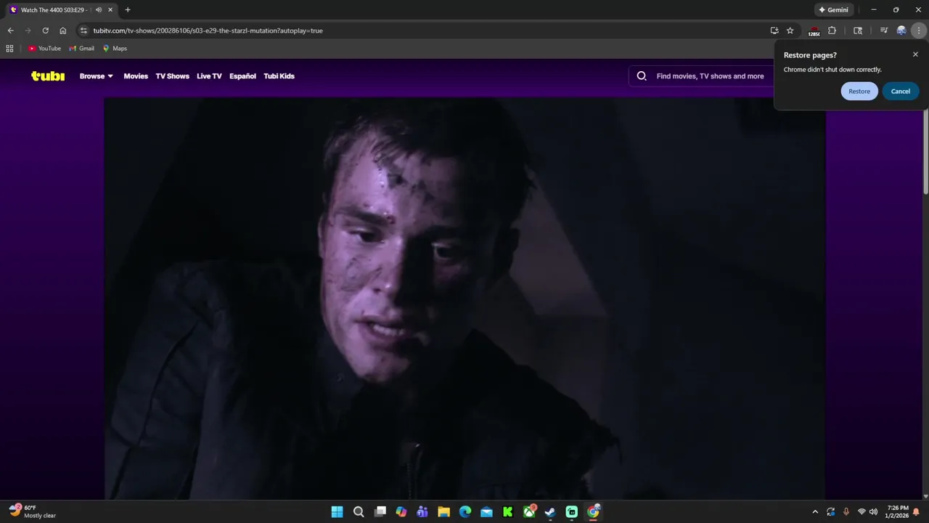Open the Gmail bookmark
929x523 pixels.
pos(81,48)
